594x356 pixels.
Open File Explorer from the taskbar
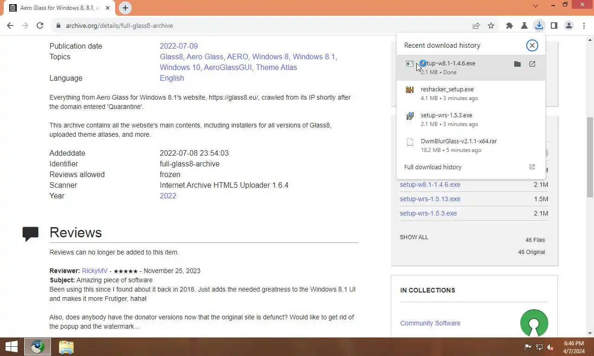[66, 347]
